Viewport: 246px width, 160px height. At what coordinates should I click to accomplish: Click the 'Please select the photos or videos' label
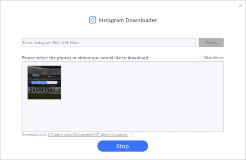click(85, 58)
